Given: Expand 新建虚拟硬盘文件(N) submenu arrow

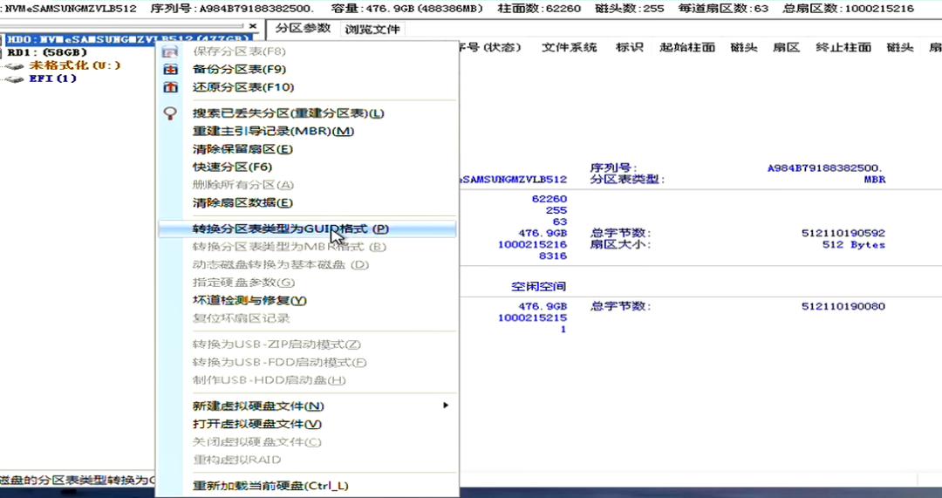Looking at the screenshot, I should [445, 406].
